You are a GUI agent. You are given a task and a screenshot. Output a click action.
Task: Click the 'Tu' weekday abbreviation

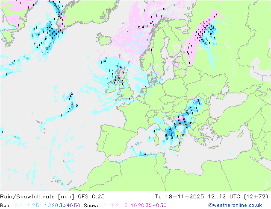coord(158,197)
